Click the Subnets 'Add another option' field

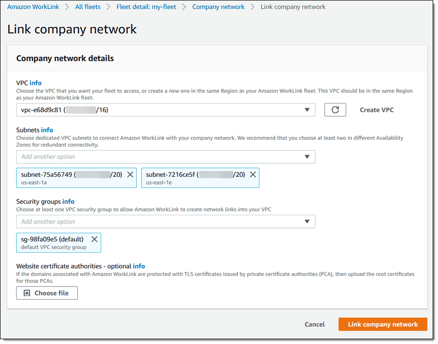[156, 157]
